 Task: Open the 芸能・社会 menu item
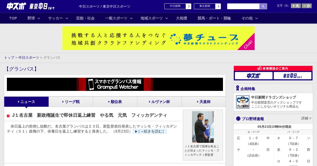85,18
